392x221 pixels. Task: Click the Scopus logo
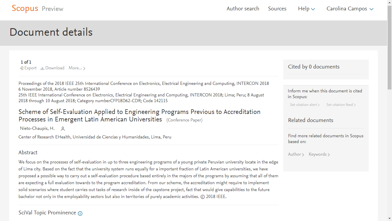(25, 8)
